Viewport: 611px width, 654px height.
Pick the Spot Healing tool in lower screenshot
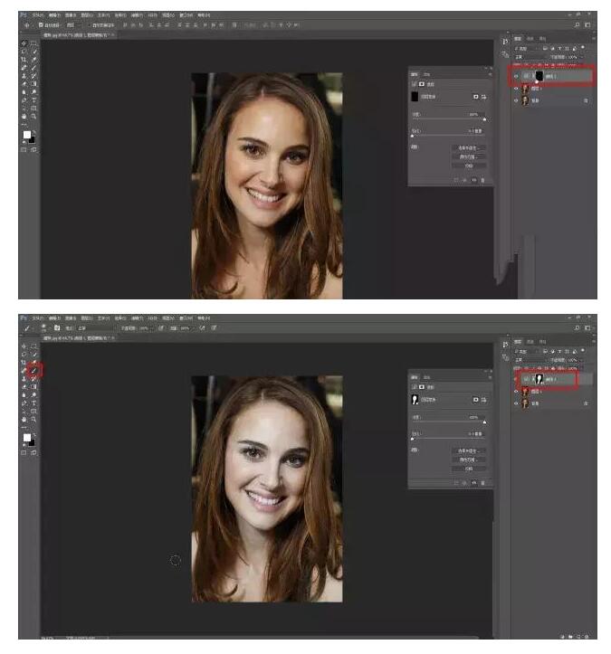(x=24, y=370)
